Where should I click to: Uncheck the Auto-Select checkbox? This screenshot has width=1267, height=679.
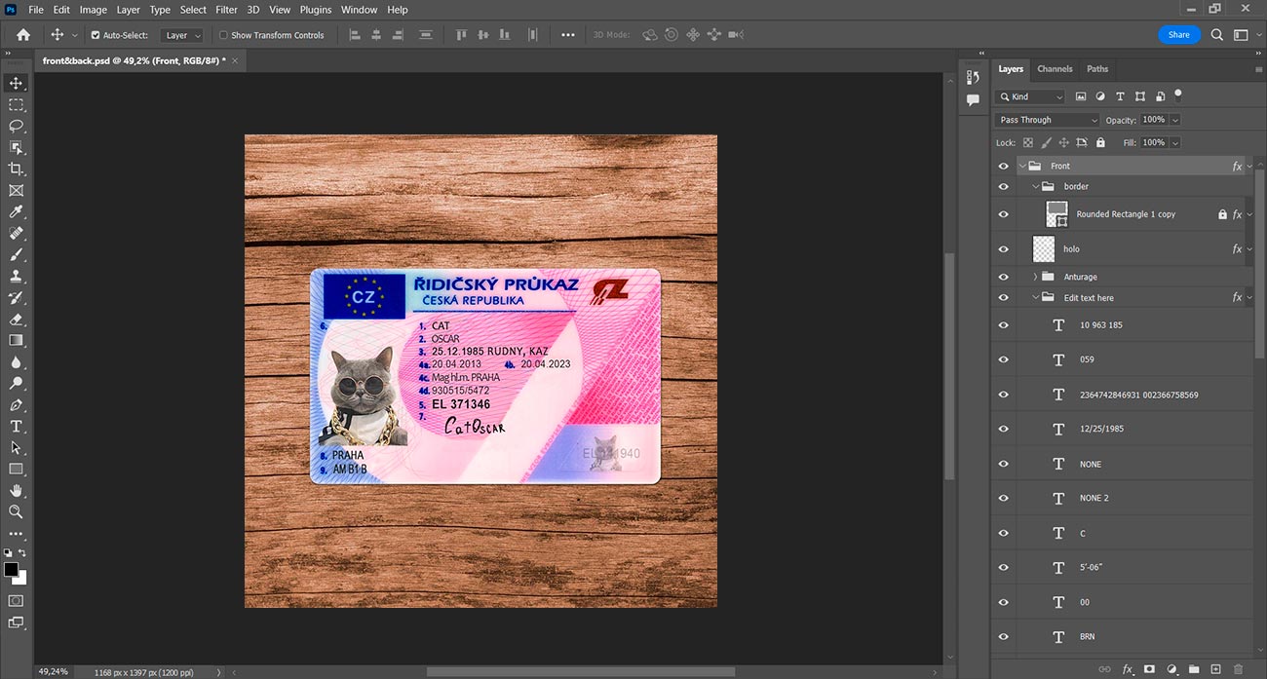(x=96, y=35)
